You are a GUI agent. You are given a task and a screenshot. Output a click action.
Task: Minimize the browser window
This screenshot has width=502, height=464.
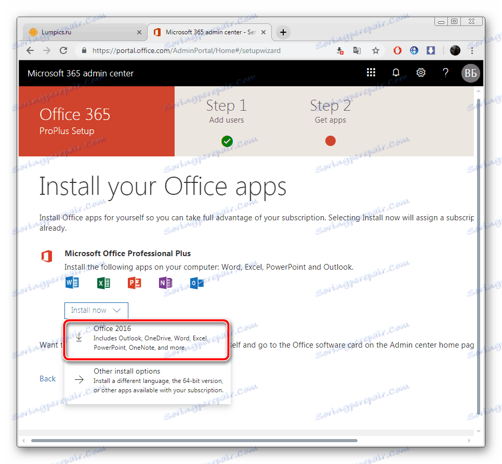[x=441, y=21]
